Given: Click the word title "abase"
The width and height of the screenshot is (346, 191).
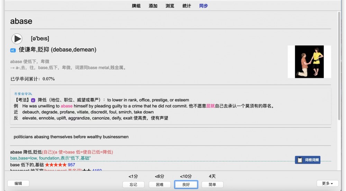Looking at the screenshot, I should pos(21,21).
